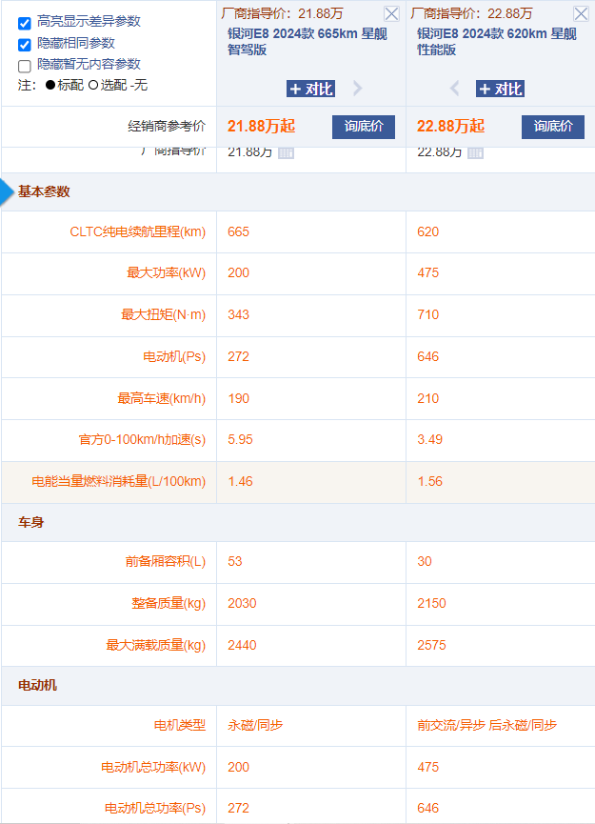Click the 电动机总功率(kW) row label

pyautogui.click(x=153, y=767)
